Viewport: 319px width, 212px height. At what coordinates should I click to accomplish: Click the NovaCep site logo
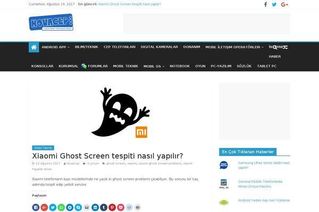51,22
